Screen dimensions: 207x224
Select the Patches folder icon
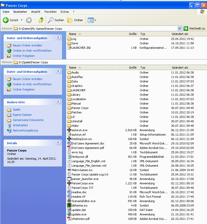click(69, 112)
